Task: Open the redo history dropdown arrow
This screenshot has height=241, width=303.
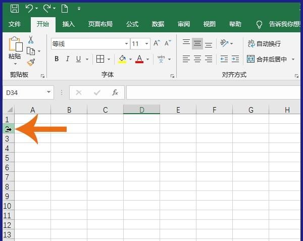Action: (55, 8)
